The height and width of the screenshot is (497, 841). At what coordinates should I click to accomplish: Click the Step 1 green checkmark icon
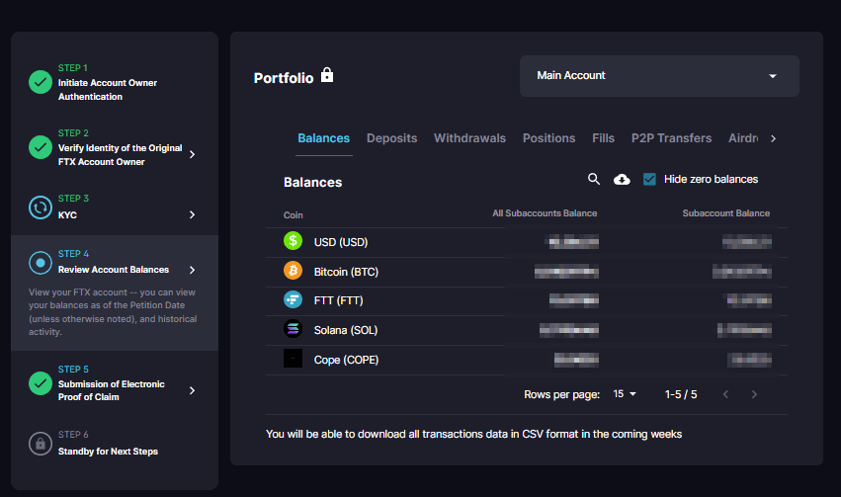coord(41,82)
